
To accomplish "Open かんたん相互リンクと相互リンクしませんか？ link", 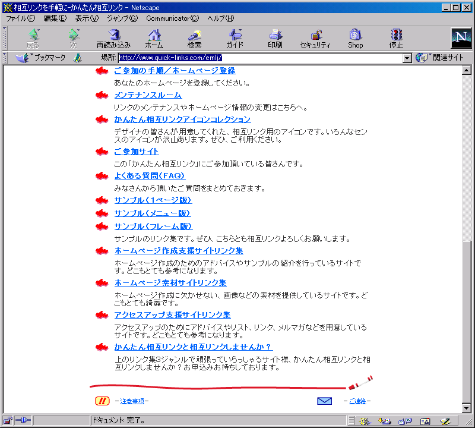I will pyautogui.click(x=194, y=347).
